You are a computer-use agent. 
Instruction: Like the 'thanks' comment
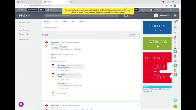[58, 79]
